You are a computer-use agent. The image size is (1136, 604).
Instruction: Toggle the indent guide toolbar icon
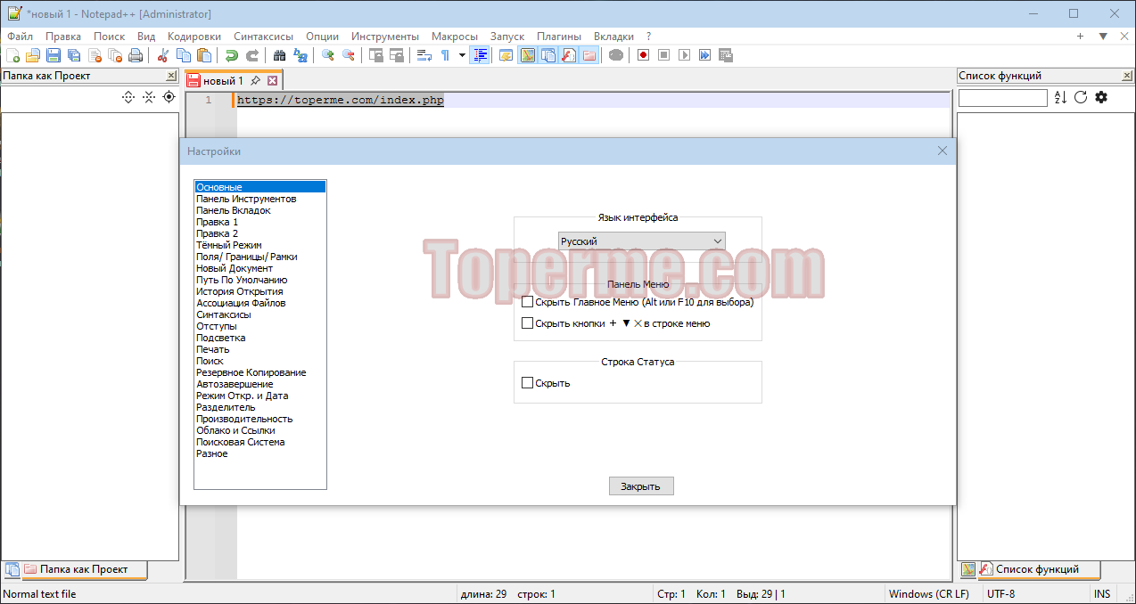pyautogui.click(x=480, y=55)
